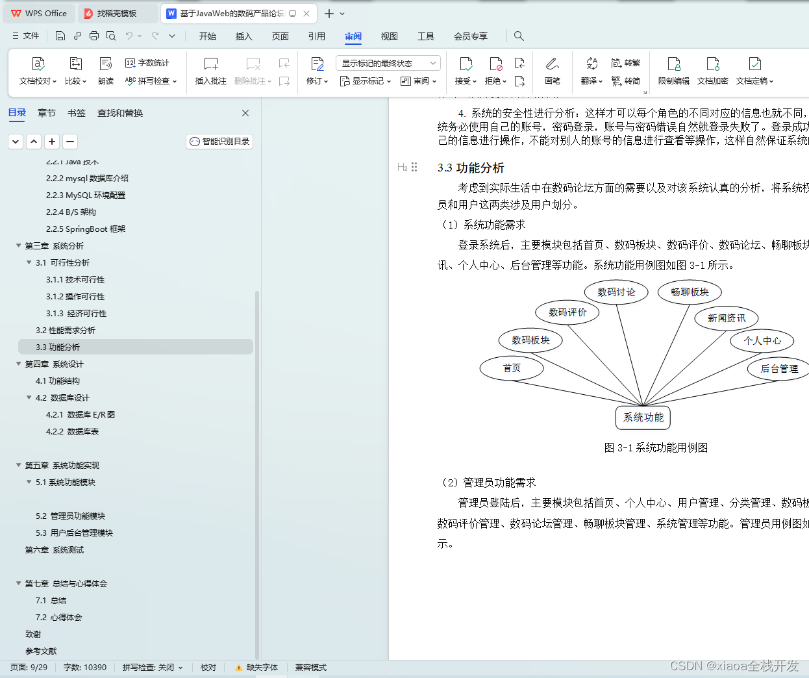This screenshot has height=678, width=809.
Task: Open 文档加密 document encryption
Action: coord(712,69)
